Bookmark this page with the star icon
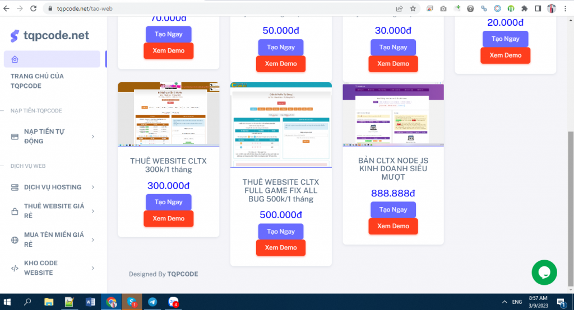 tap(413, 8)
